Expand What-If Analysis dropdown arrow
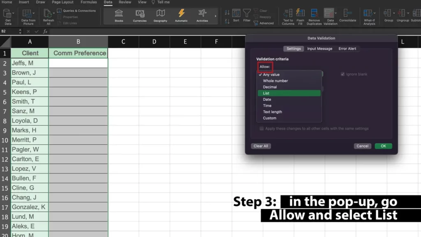This screenshot has height=237, width=421. pyautogui.click(x=375, y=13)
